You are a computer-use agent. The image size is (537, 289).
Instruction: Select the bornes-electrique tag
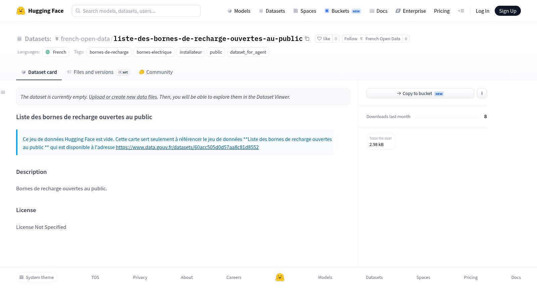pyautogui.click(x=154, y=52)
